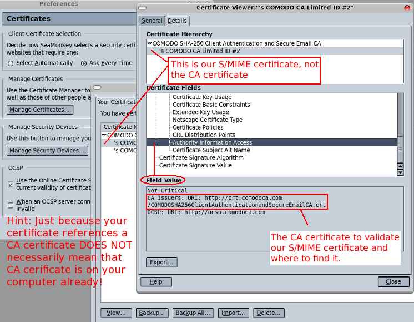Click the Certificate Fields scrollbar up arrow

tap(400, 166)
